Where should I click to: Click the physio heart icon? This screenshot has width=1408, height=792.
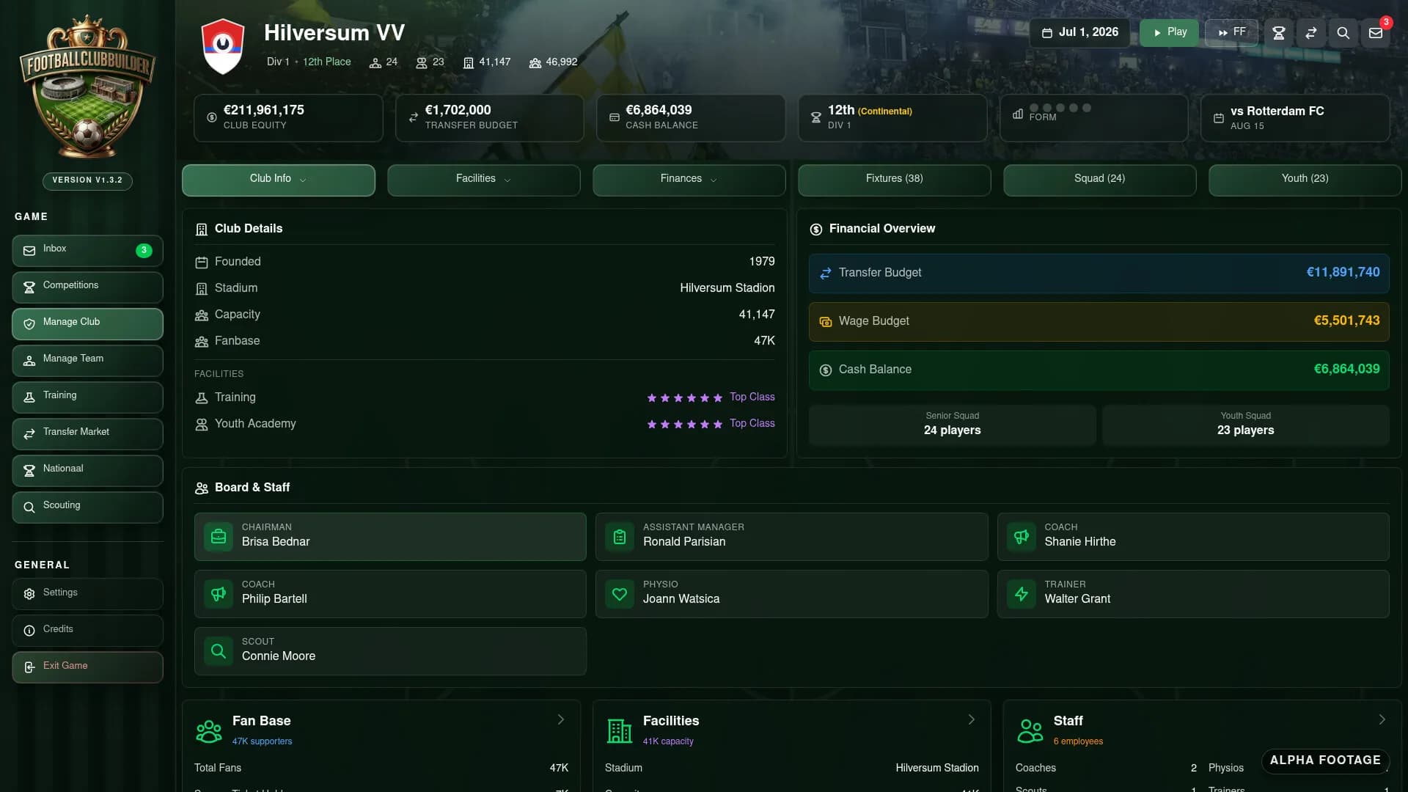[x=620, y=594]
